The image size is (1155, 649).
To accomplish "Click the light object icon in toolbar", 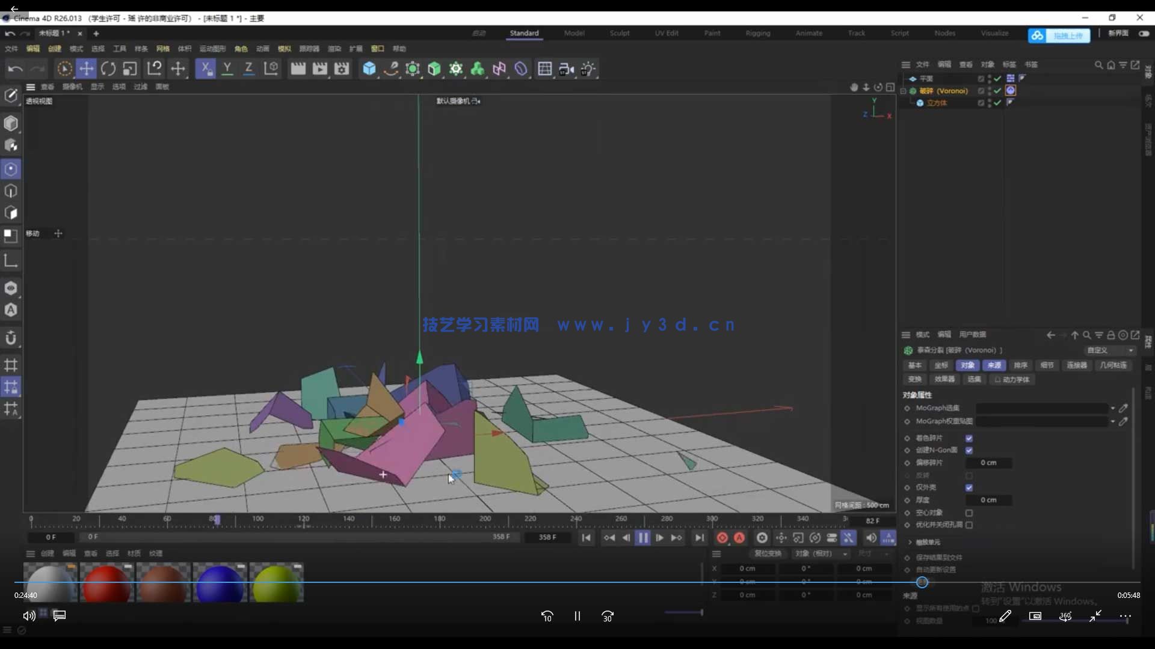I will point(588,69).
